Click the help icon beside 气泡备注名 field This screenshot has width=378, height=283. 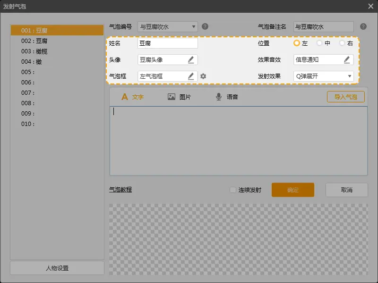click(x=363, y=27)
